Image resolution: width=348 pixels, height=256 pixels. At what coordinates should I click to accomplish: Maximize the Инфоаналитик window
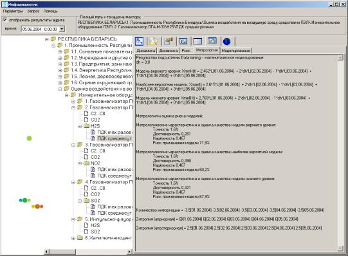(337, 5)
